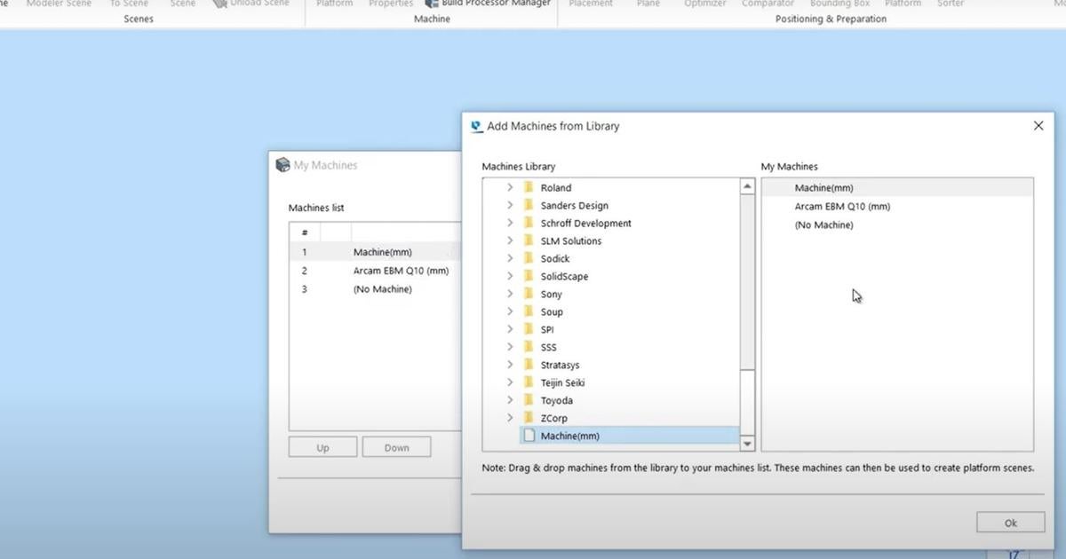The image size is (1066, 559).
Task: Select the Plane tool
Action: [648, 4]
